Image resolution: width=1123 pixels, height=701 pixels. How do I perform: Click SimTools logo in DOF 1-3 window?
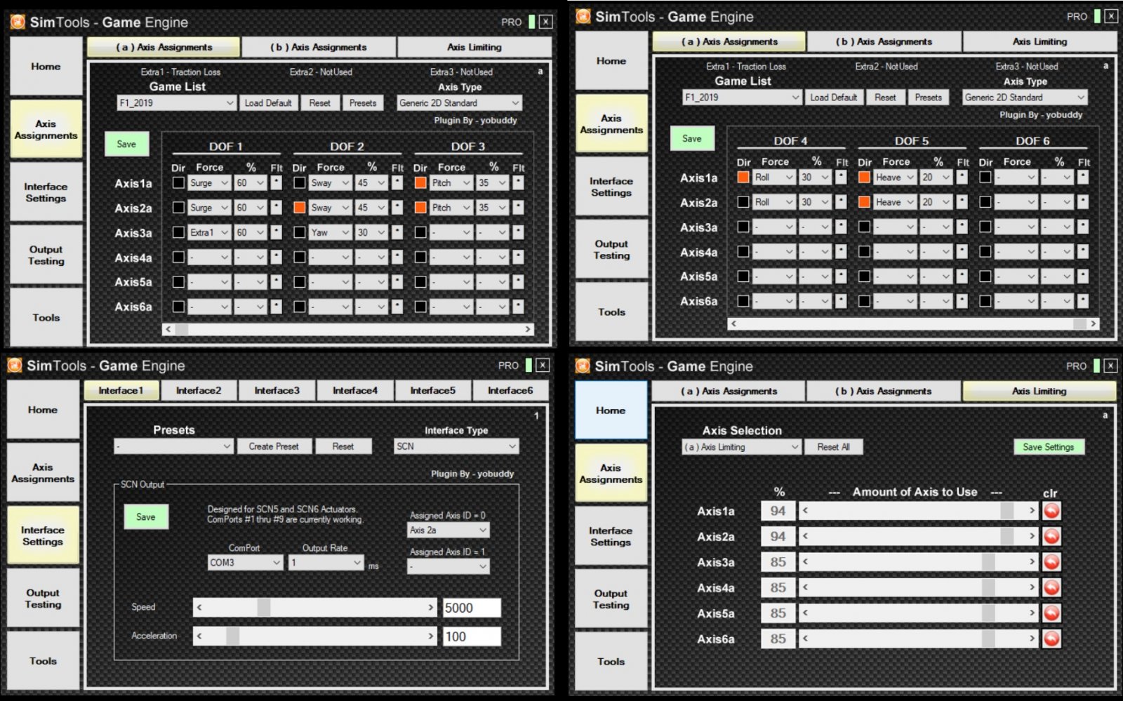(18, 22)
